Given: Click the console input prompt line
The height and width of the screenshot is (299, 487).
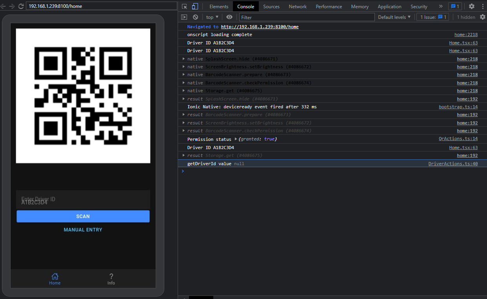Looking at the screenshot, I should [333, 171].
